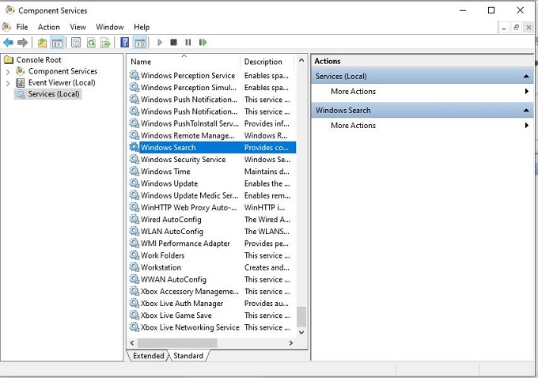The height and width of the screenshot is (378, 538).
Task: Click the Console Root folder icon
Action: pos(8,59)
